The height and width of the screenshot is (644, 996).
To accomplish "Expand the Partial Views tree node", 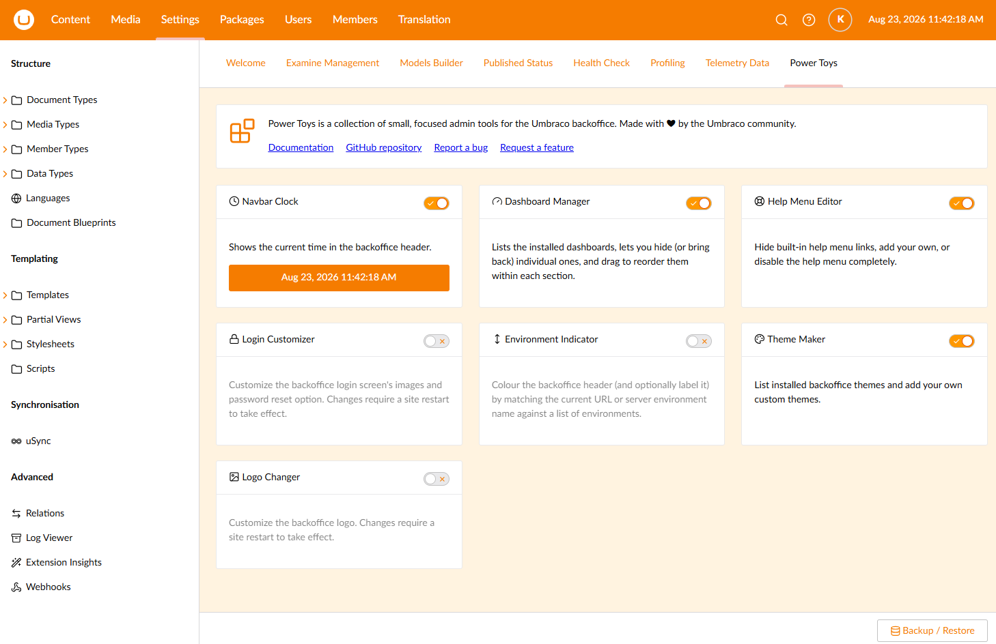I will click(5, 320).
